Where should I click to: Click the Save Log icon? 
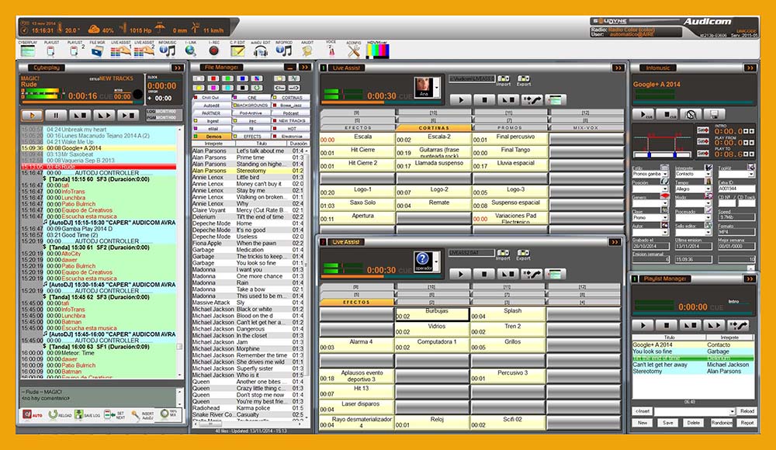tap(87, 415)
